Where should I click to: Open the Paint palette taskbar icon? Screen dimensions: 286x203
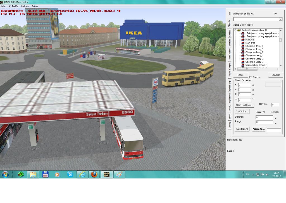pyautogui.click(x=119, y=175)
